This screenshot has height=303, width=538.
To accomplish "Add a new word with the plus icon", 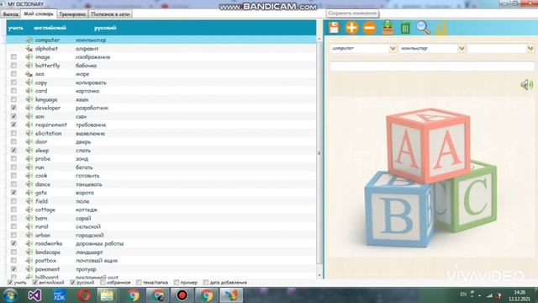I will tap(351, 28).
